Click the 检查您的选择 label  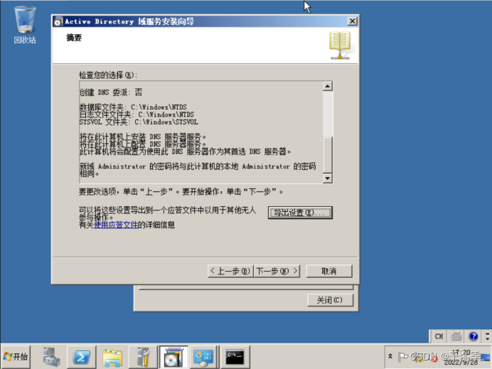coord(108,75)
